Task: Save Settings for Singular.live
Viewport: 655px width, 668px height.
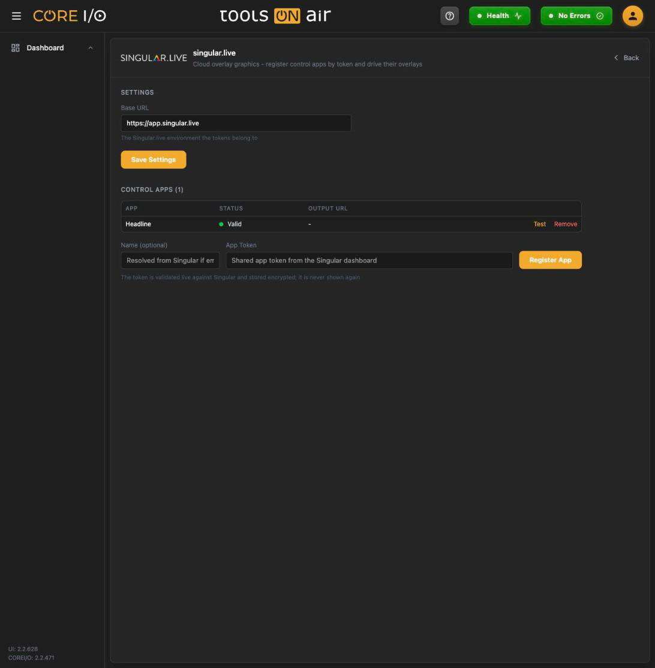Action: 154,160
